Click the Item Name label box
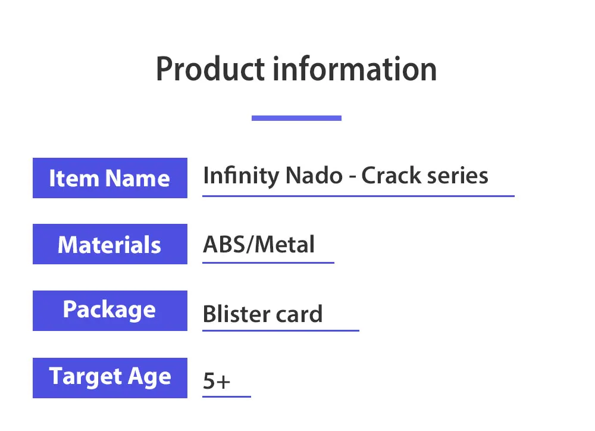Image resolution: width=595 pixels, height=431 pixels. pos(109,178)
